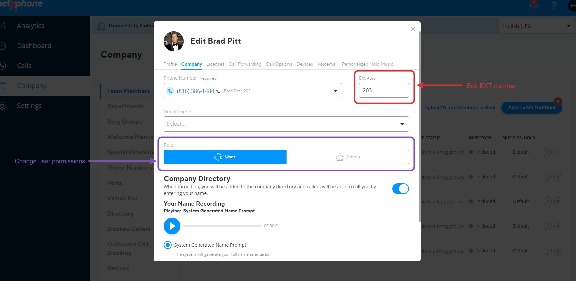Screen dimensions: 576x281
Task: Play the name recording
Action: point(172,226)
